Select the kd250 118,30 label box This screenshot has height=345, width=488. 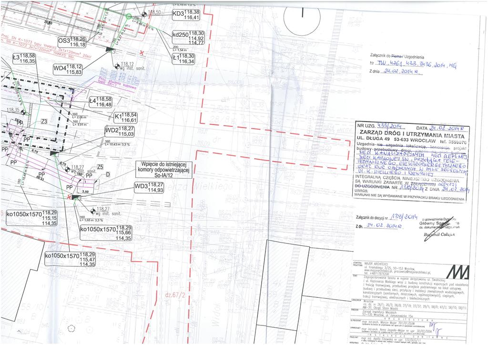189,38
